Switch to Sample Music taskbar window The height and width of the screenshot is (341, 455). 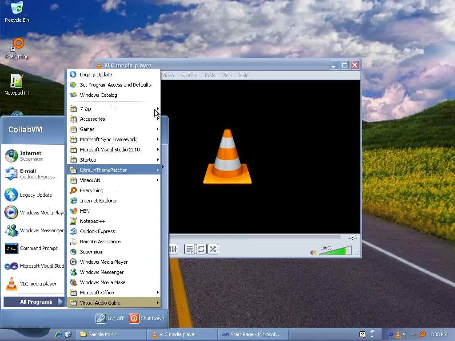[111, 334]
